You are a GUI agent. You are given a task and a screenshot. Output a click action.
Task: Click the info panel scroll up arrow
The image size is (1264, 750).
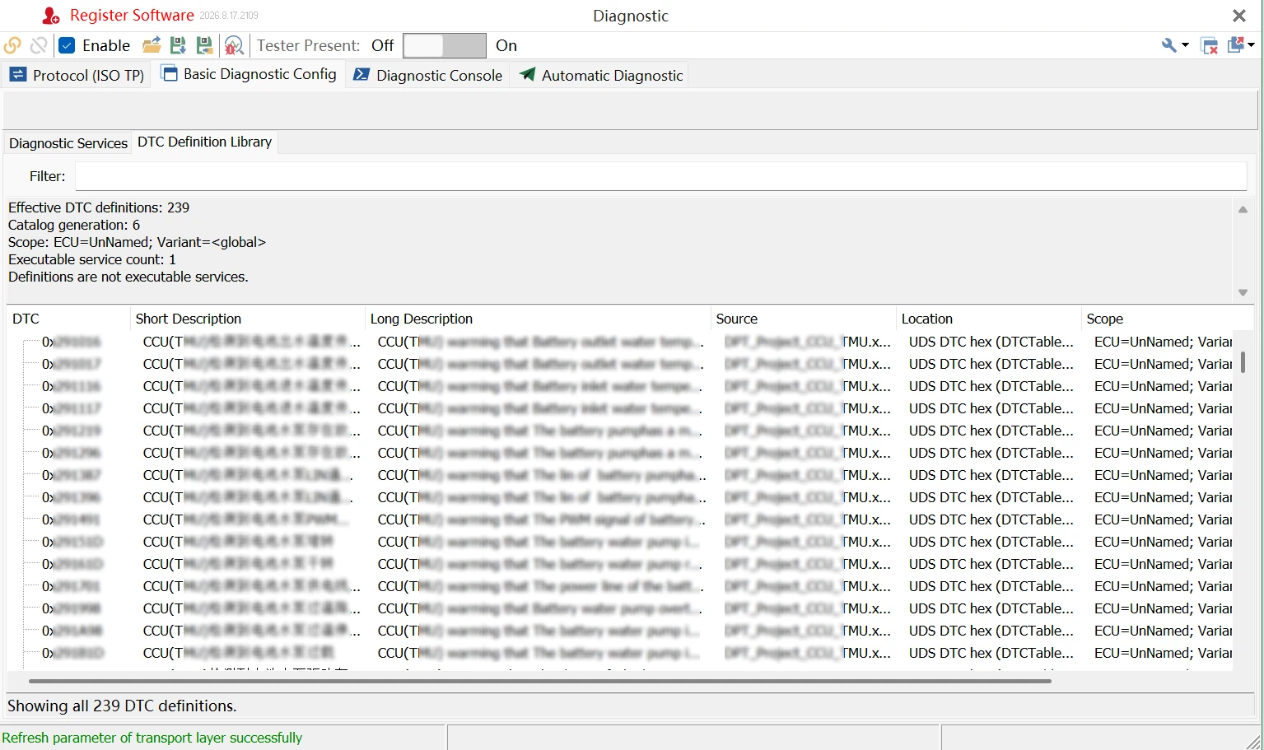(1243, 210)
